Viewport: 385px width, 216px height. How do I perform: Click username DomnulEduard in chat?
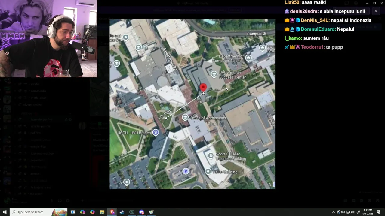point(318,29)
